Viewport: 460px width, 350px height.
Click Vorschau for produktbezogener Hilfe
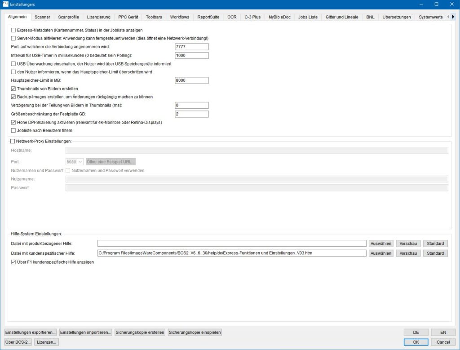pyautogui.click(x=408, y=244)
